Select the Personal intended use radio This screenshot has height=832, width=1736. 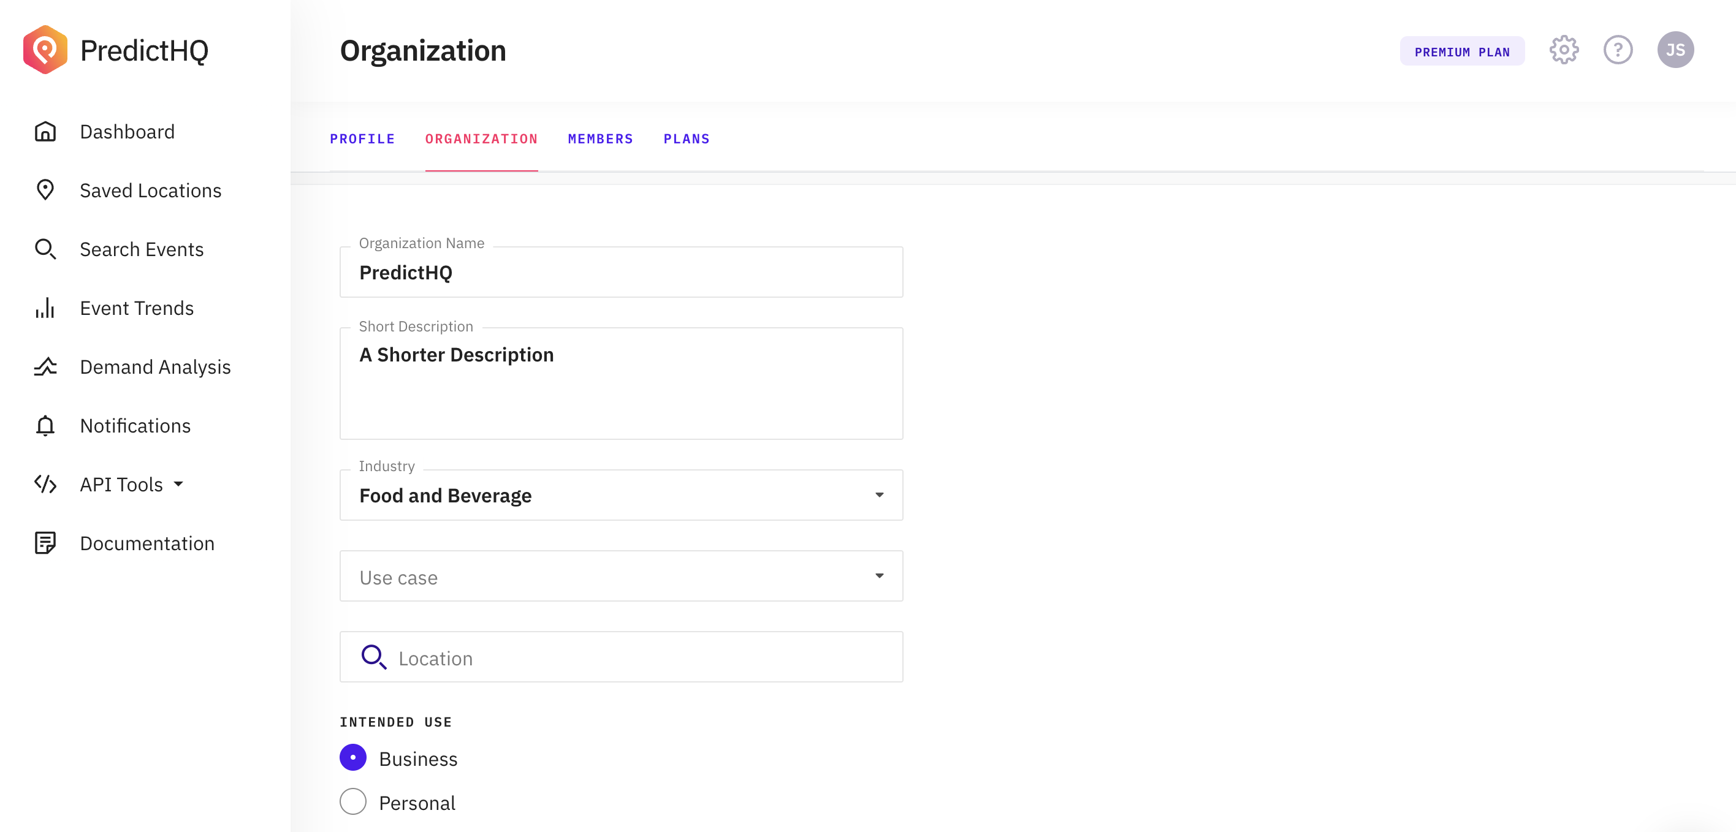point(353,802)
